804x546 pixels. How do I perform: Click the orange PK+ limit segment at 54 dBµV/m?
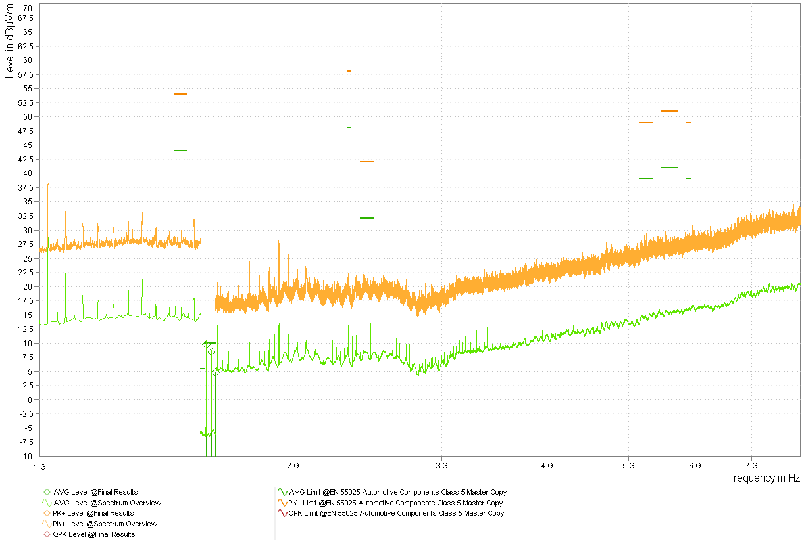coord(180,94)
